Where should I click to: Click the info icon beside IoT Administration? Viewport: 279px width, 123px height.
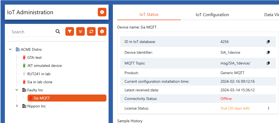pyautogui.click(x=102, y=12)
